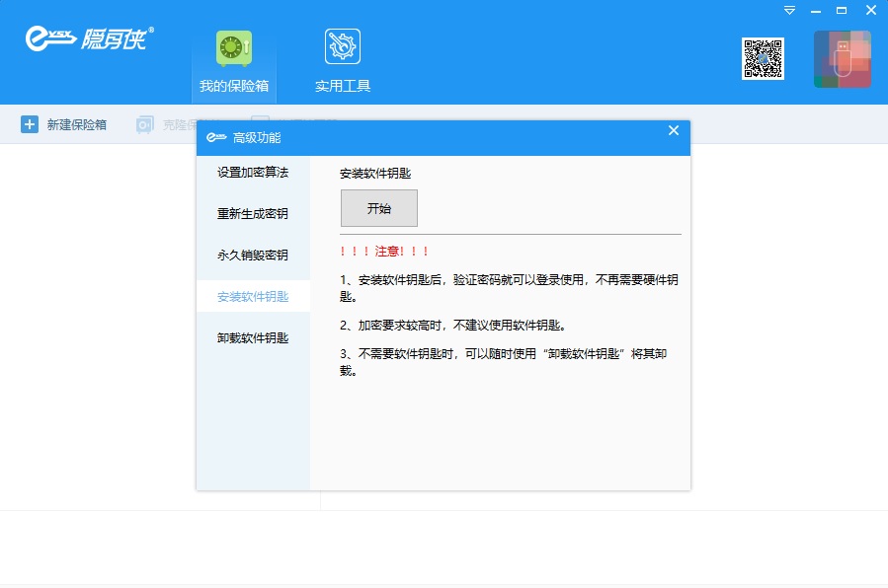
Task: Click the plus icon for 新建保险箱
Action: click(x=30, y=124)
